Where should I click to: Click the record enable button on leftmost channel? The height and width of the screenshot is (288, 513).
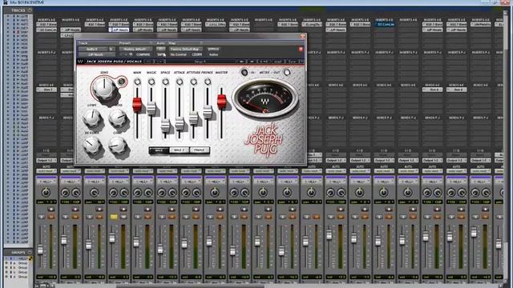coord(51,209)
